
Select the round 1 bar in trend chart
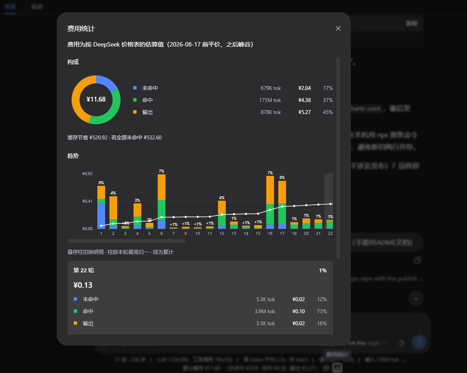coord(101,207)
